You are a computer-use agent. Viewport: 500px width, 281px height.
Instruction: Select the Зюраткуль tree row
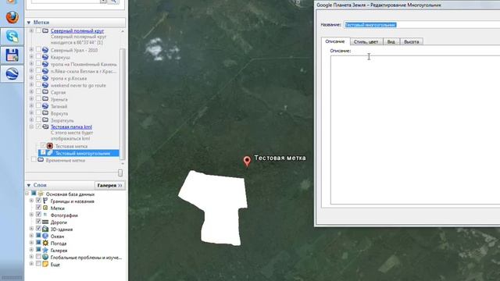pos(62,120)
